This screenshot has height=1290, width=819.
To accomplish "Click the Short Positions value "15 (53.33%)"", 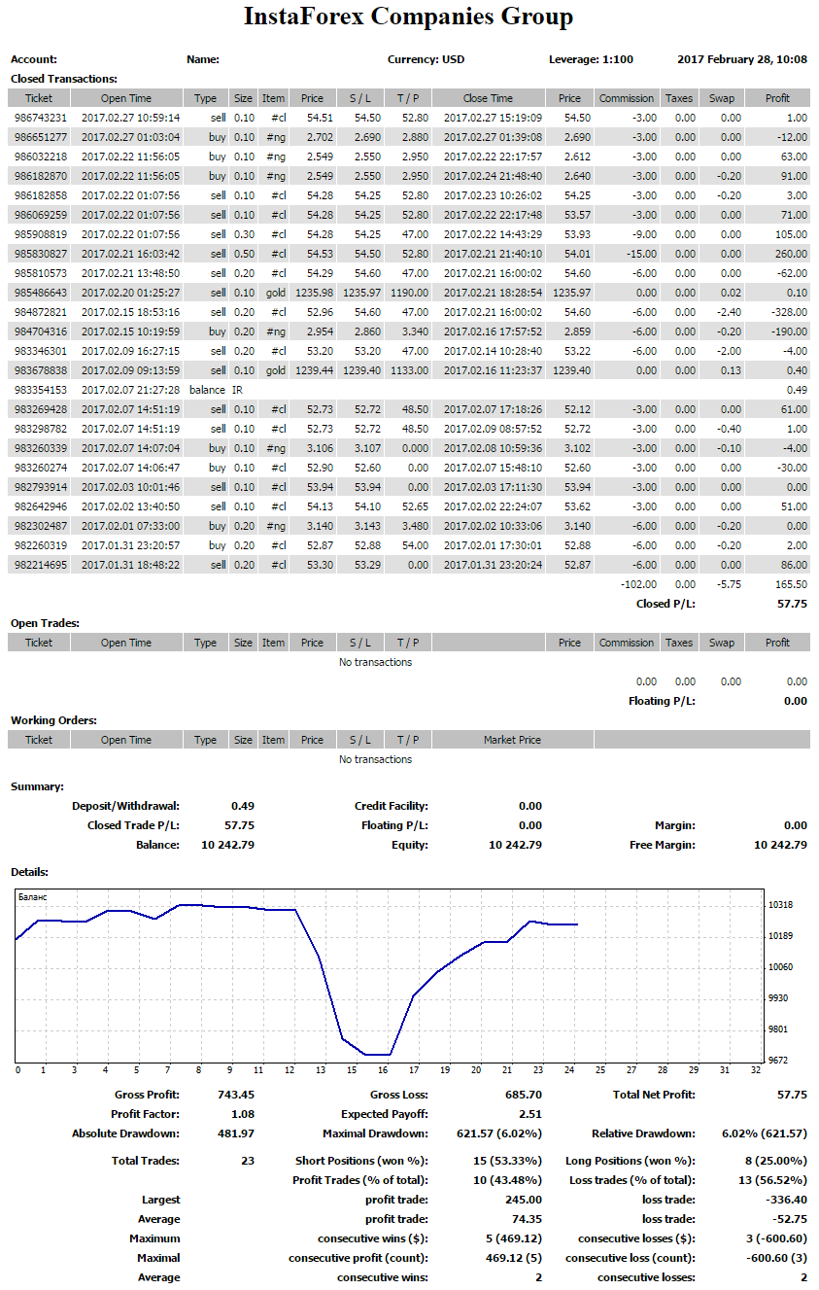I will 509,1161.
